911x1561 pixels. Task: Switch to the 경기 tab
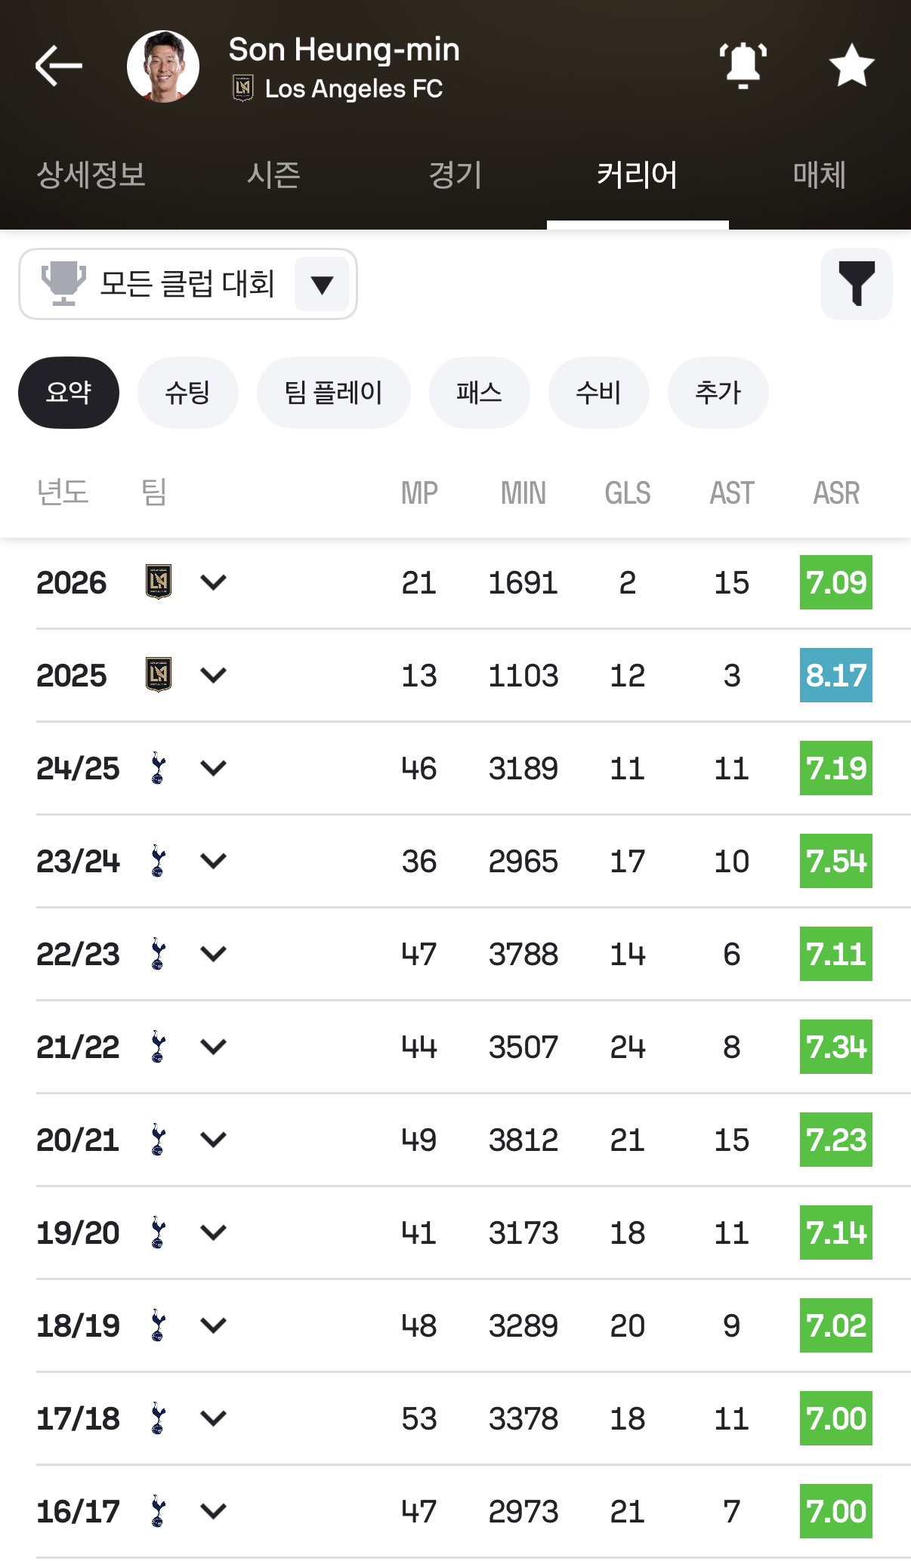click(455, 175)
